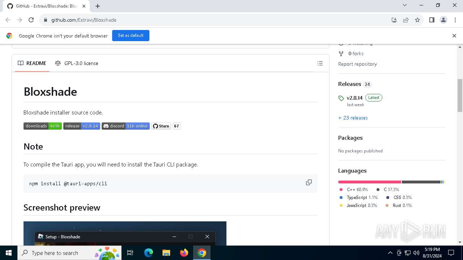The height and width of the screenshot is (260, 463).
Task: Toggle Chrome side panel
Action: point(432,20)
